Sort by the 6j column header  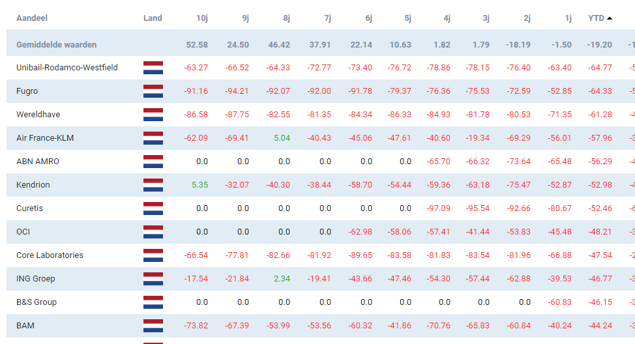pyautogui.click(x=368, y=18)
